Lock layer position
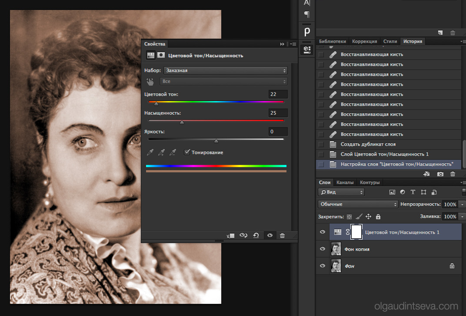Viewport: 466px width, 316px height. (x=369, y=217)
